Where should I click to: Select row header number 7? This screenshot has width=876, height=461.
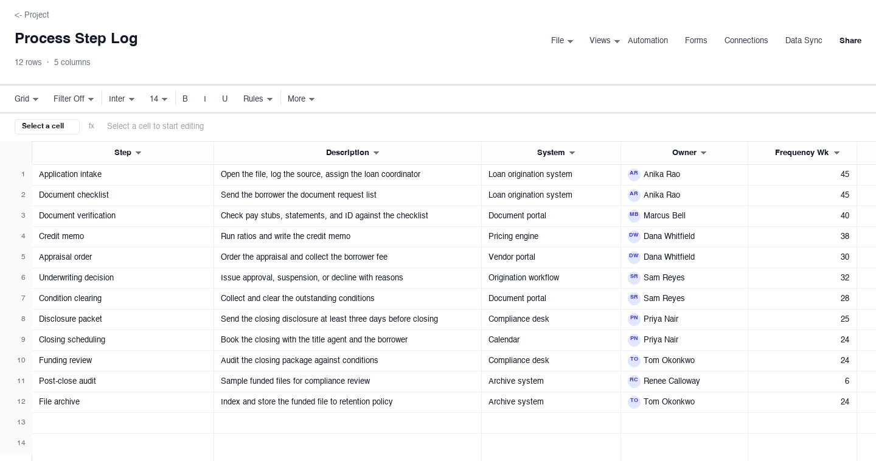point(16,299)
